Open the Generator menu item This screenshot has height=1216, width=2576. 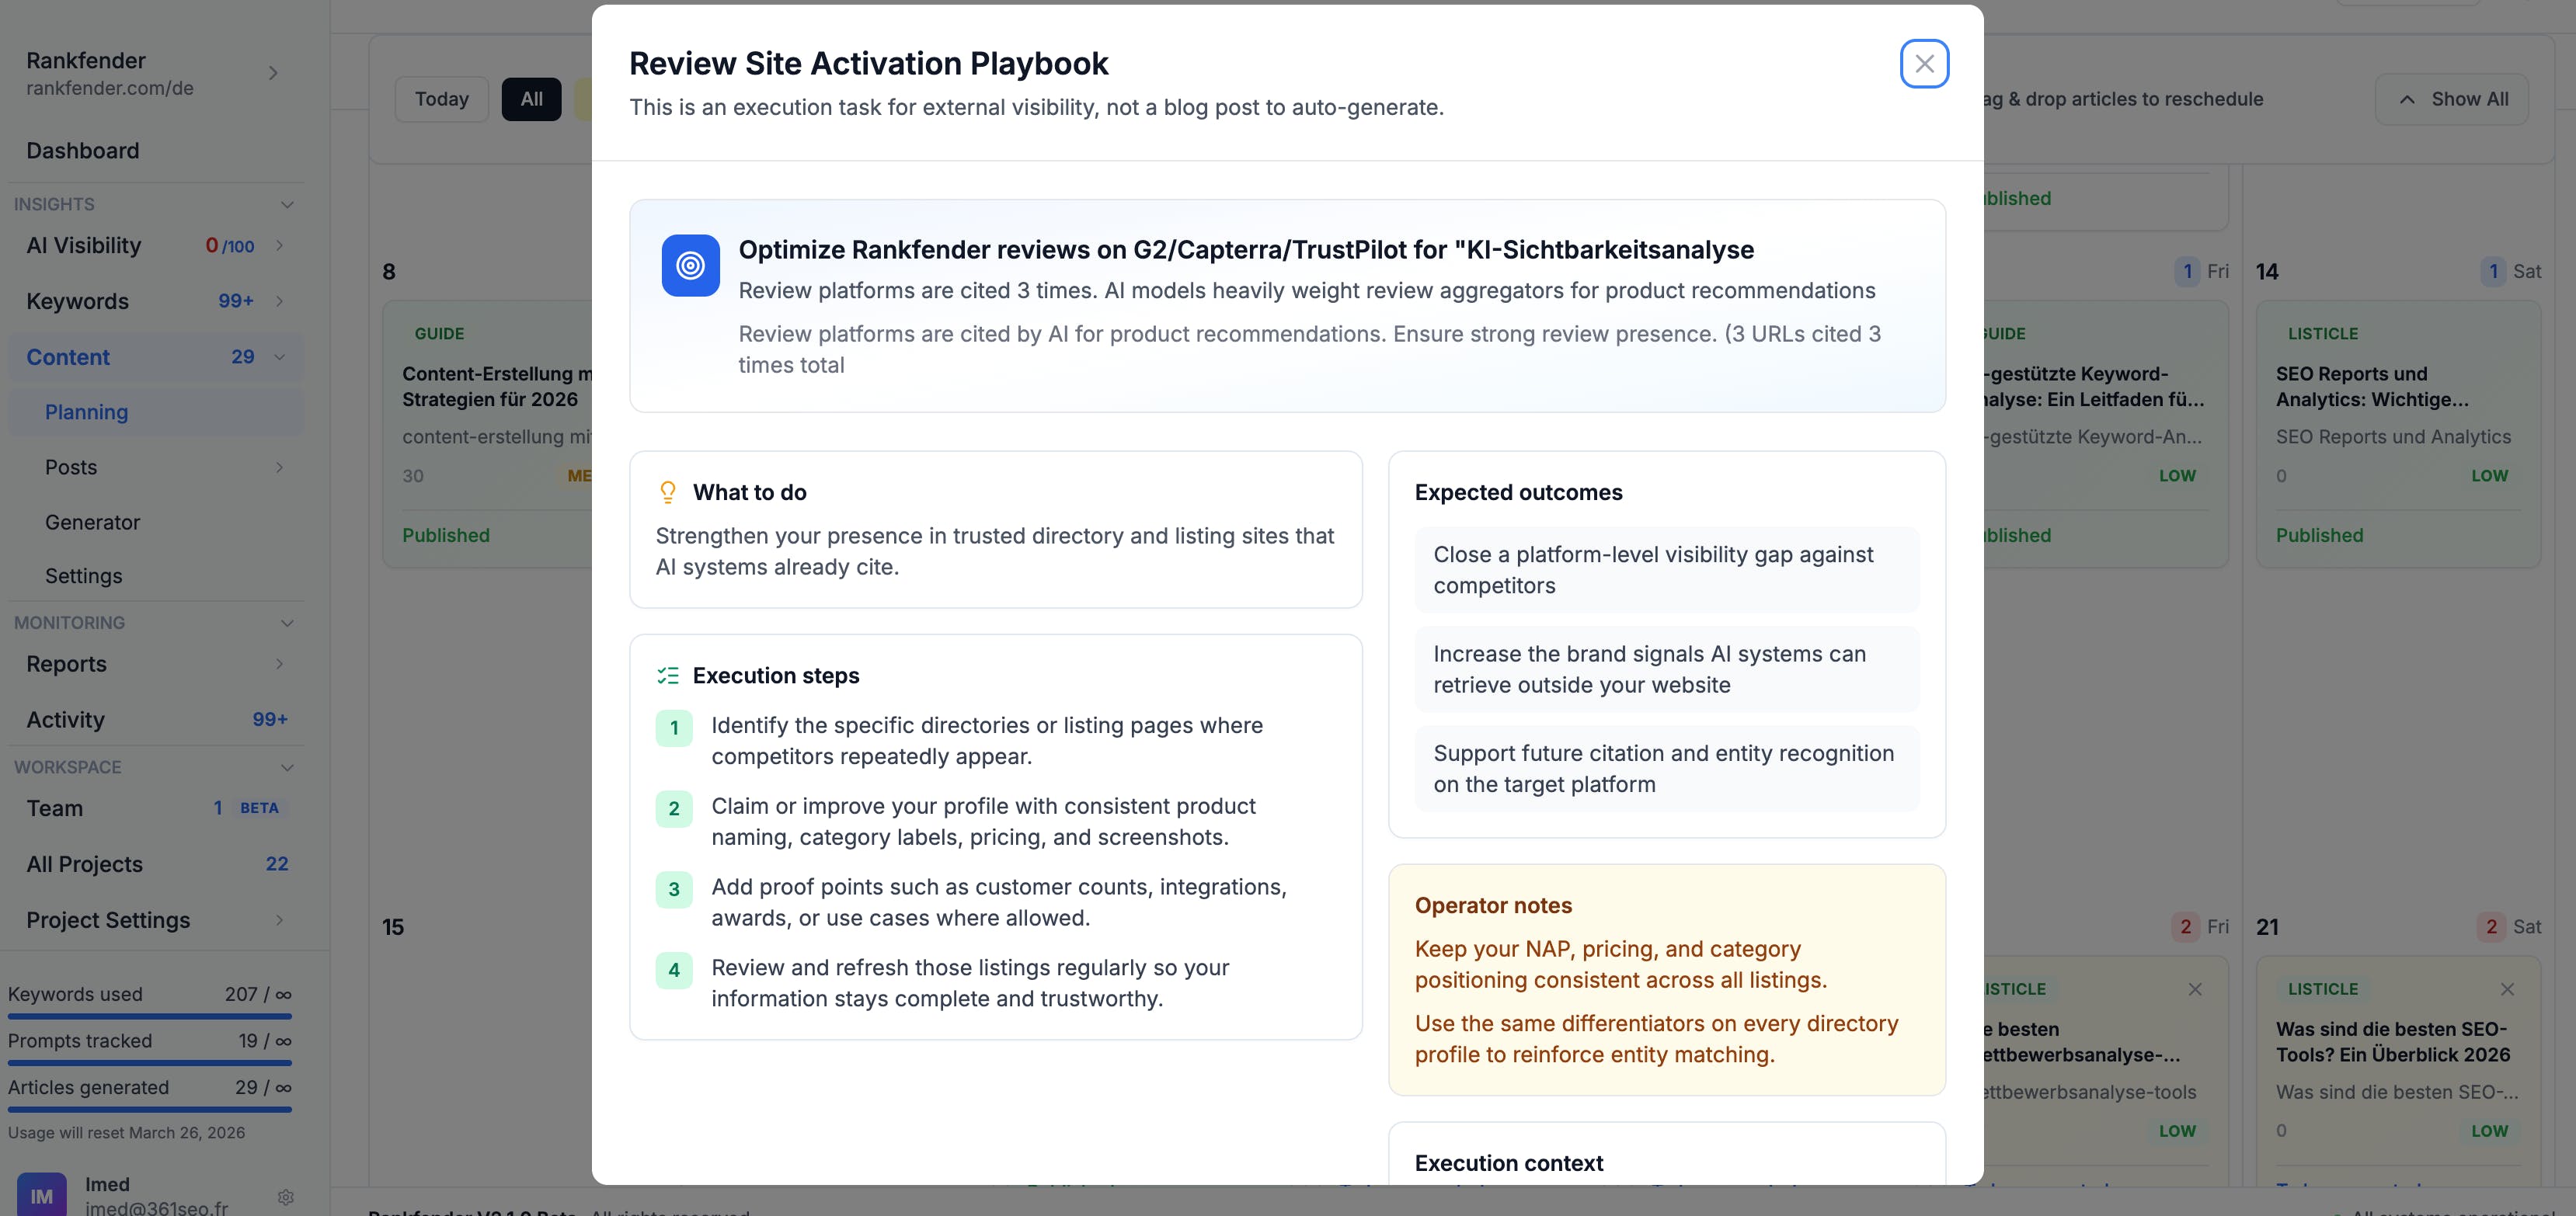[x=92, y=522]
